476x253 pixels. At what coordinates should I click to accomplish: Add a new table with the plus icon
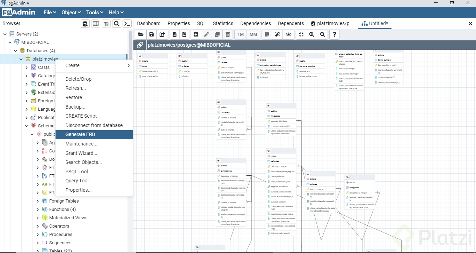click(196, 34)
